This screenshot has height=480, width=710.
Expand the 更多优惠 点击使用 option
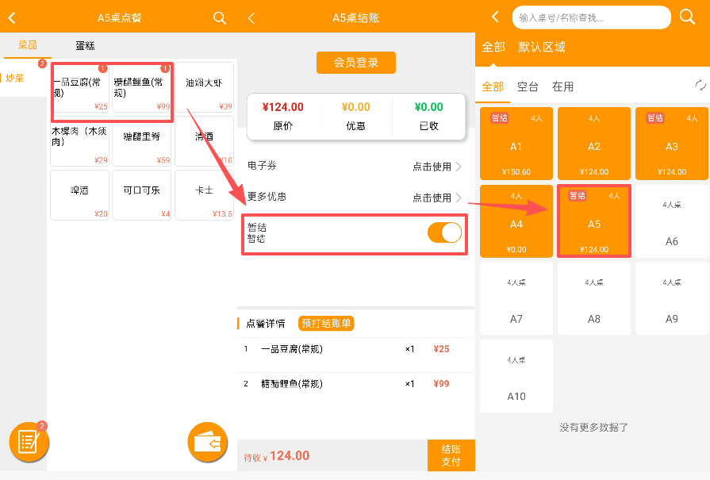tap(436, 198)
